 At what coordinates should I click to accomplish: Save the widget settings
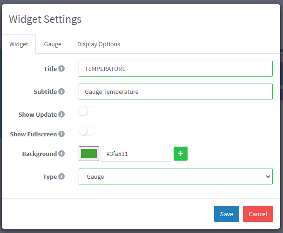pos(227,214)
